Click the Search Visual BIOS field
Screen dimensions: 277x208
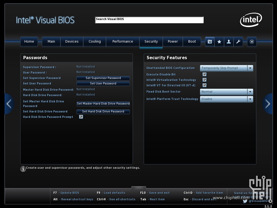(x=149, y=20)
